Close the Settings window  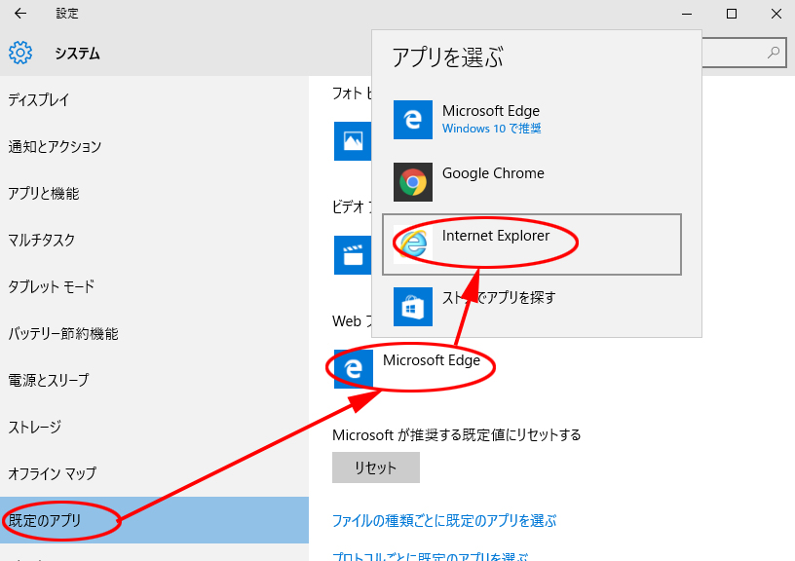pyautogui.click(x=776, y=14)
